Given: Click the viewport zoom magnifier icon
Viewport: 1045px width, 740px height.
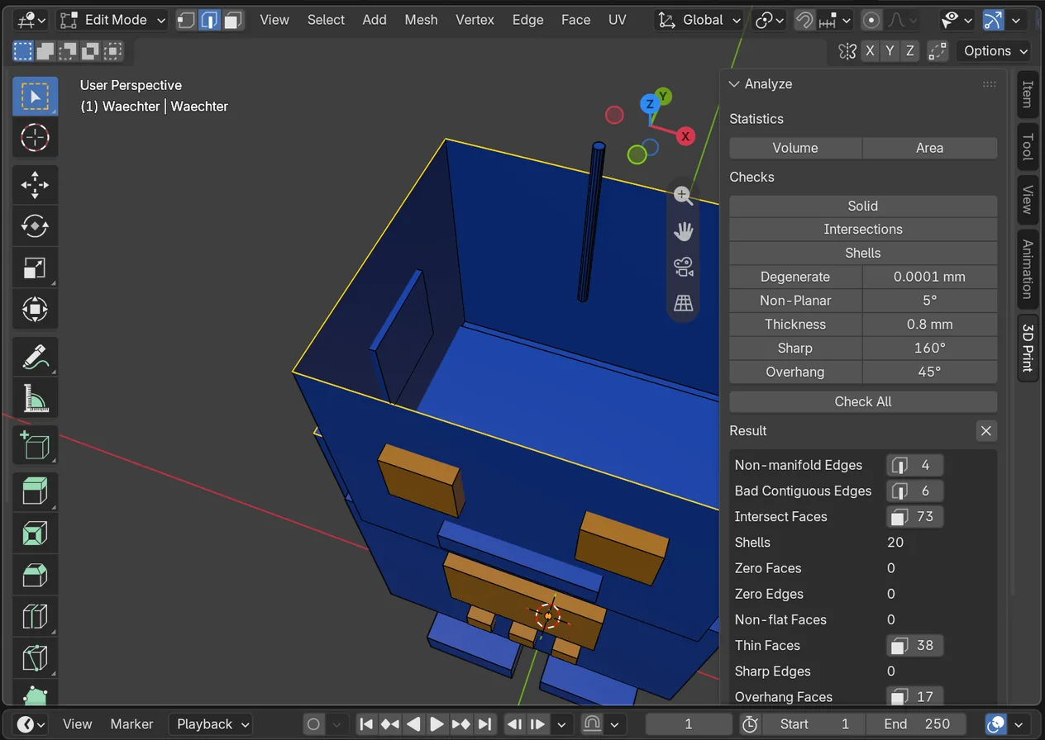Looking at the screenshot, I should click(683, 196).
